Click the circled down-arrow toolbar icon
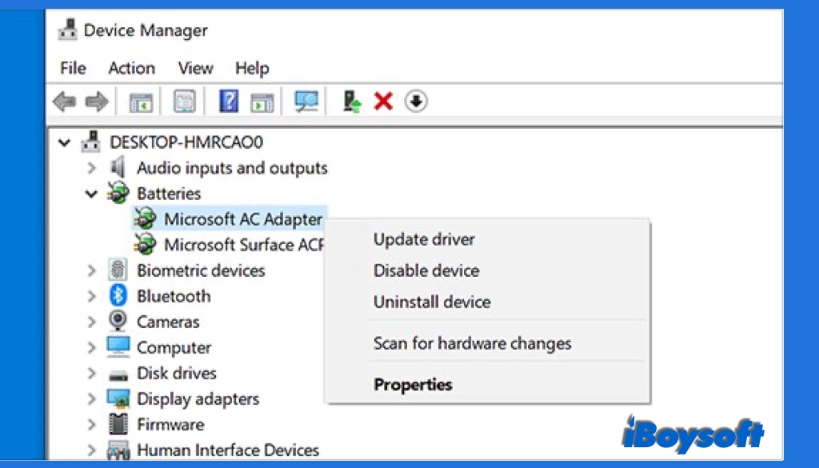This screenshot has width=819, height=468. pos(416,102)
